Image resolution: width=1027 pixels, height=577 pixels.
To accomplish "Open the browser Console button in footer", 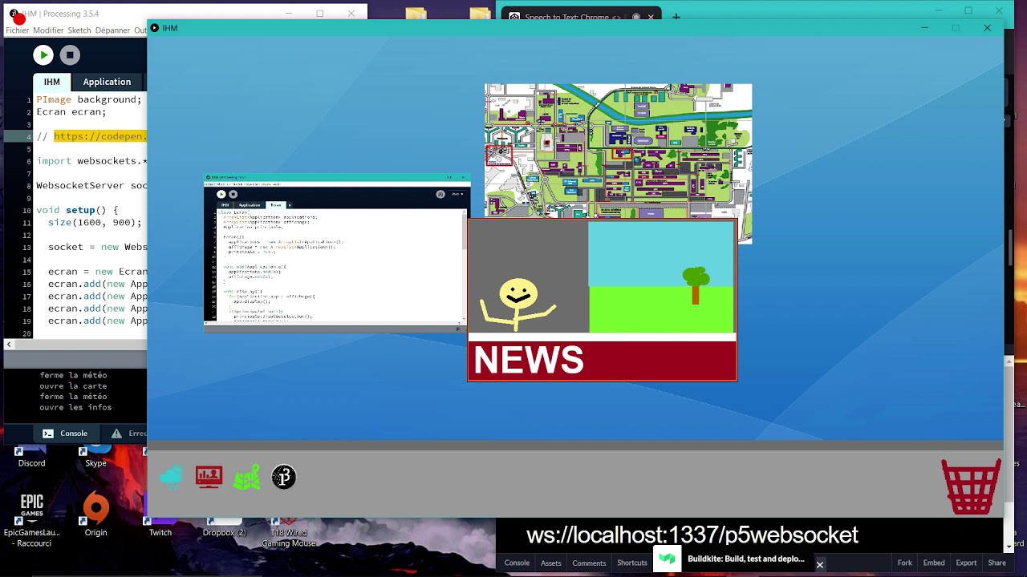I will [517, 563].
